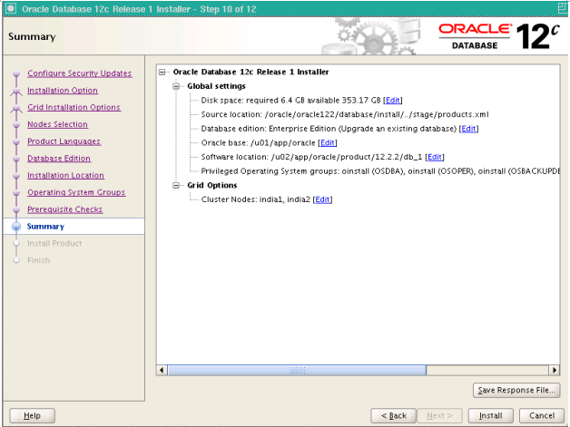Return to the Prerequisite Checks step
Viewport: 570px width, 427px height.
coord(65,209)
